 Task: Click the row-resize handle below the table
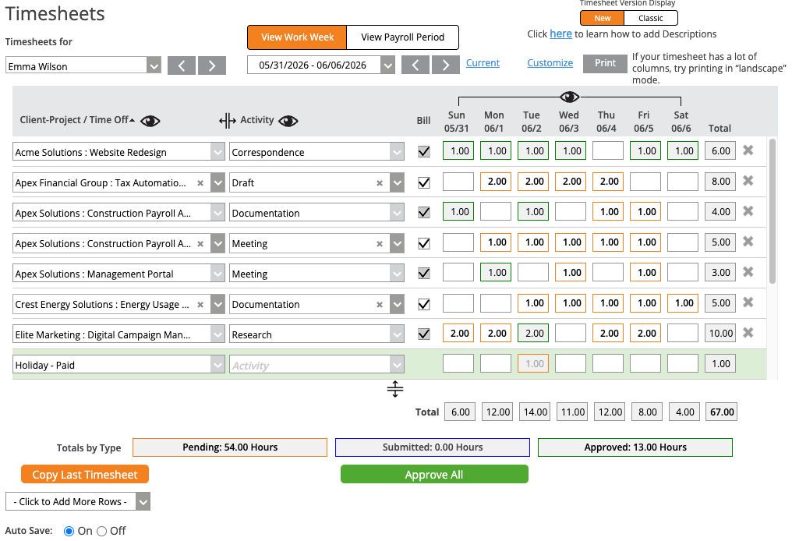point(395,389)
